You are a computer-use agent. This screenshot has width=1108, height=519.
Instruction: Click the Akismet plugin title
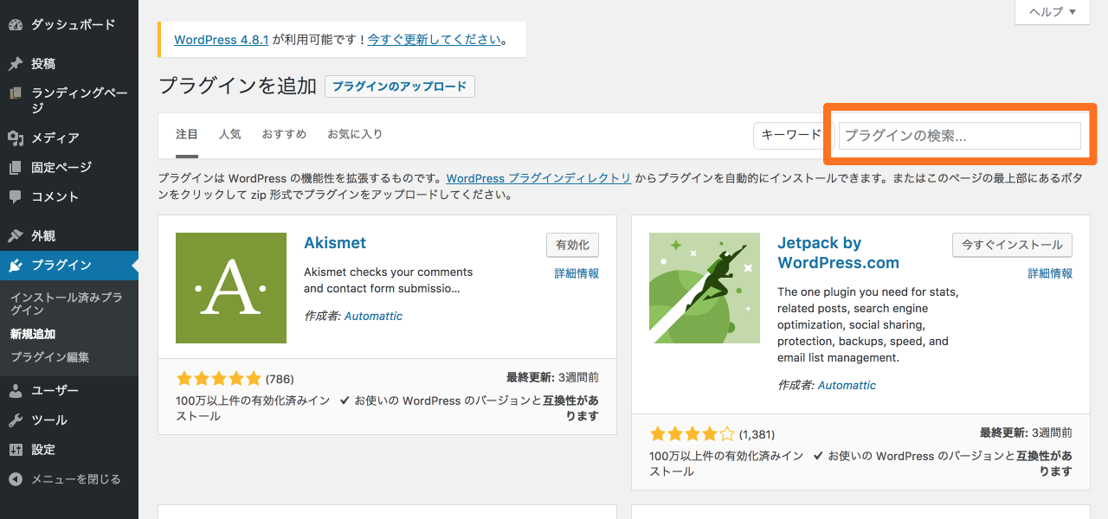tap(335, 243)
